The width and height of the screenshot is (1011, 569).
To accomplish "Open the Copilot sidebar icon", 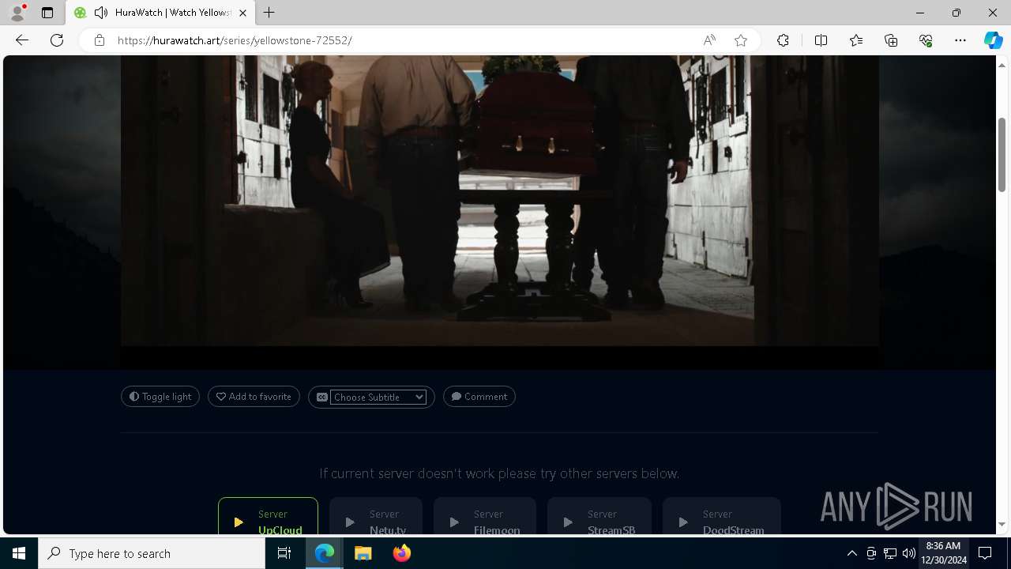I will coord(993,40).
